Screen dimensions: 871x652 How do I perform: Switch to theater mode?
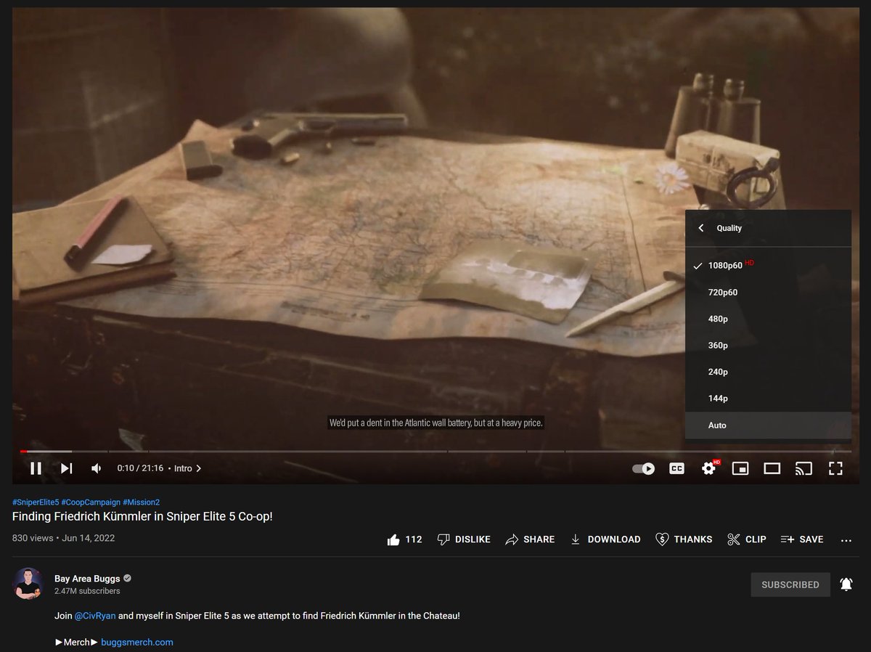pos(772,468)
